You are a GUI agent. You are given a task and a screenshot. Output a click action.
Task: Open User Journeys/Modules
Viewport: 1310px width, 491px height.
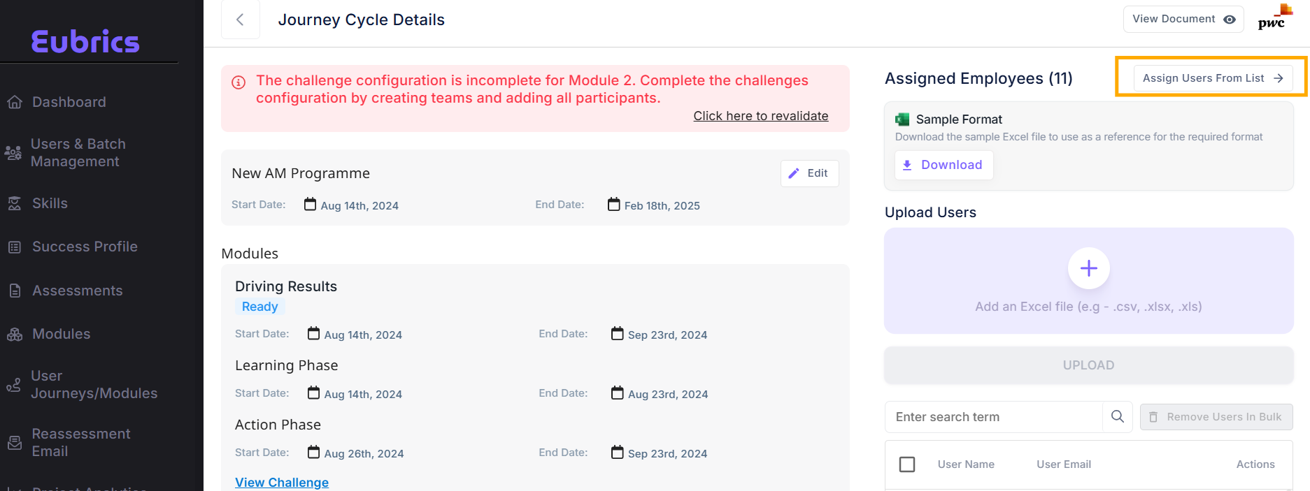(94, 385)
